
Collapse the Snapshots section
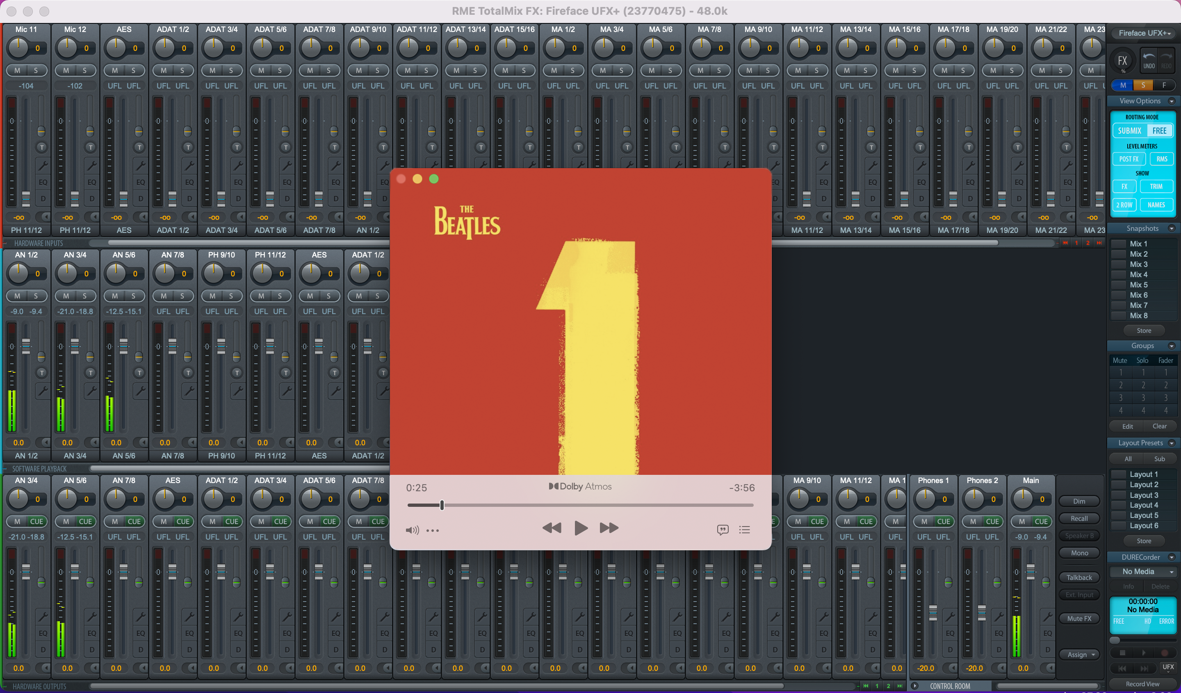(x=1172, y=229)
